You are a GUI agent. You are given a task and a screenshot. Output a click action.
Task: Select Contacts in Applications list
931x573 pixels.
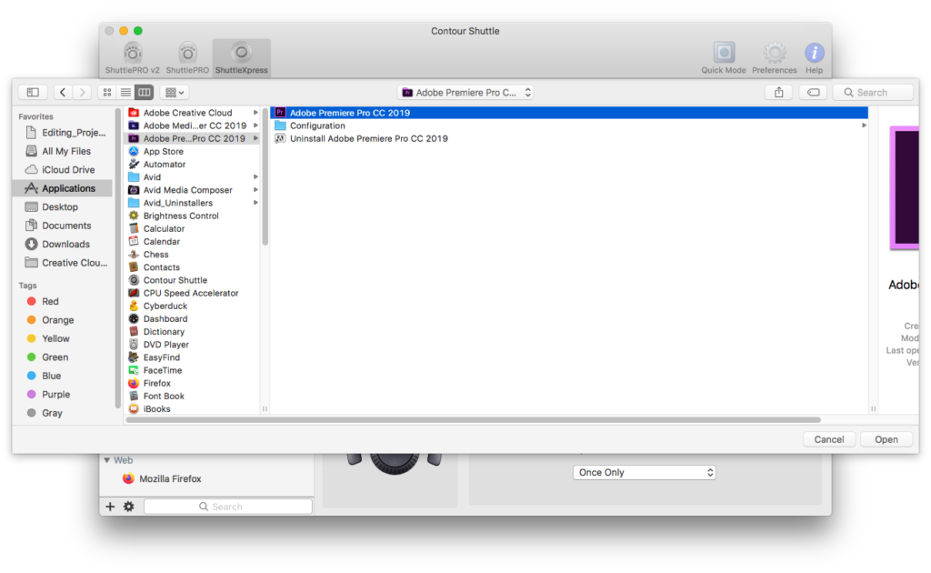(193, 267)
